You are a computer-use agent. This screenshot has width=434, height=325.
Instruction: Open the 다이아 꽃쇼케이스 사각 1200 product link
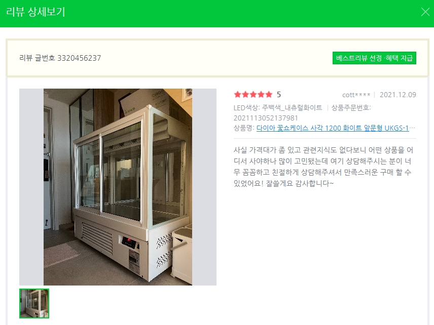pos(333,128)
